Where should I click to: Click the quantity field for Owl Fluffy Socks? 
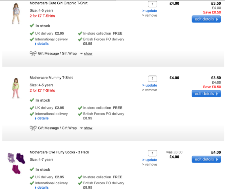tap(152, 153)
